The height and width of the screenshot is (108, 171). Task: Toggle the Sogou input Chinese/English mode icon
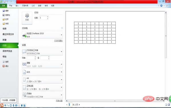pyautogui.click(x=5, y=105)
